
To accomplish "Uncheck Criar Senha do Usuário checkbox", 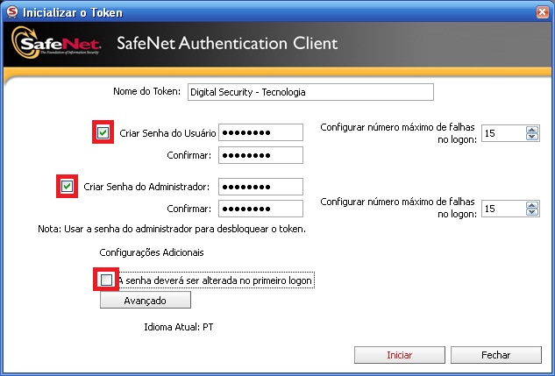I will pyautogui.click(x=103, y=132).
